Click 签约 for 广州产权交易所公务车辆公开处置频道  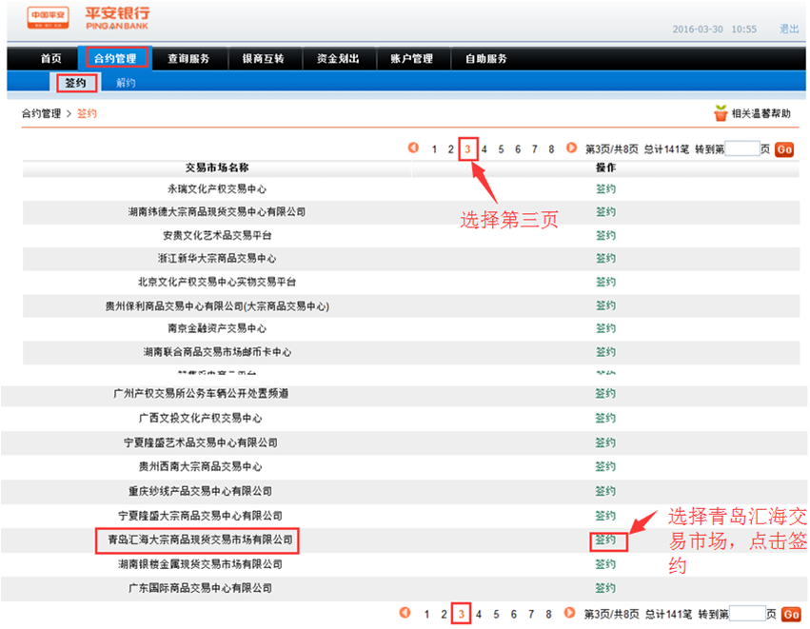(x=605, y=394)
